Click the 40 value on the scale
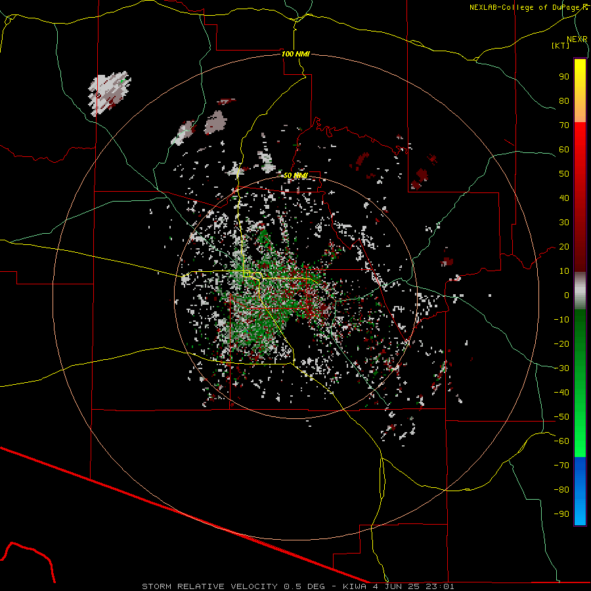The image size is (591, 591). [564, 198]
